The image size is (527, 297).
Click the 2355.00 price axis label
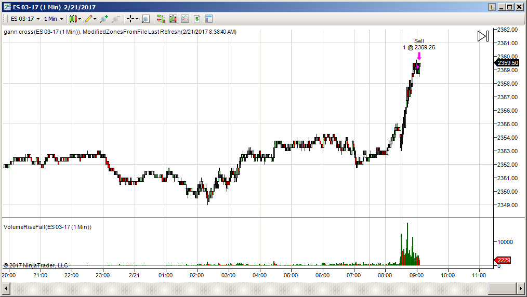pos(507,124)
